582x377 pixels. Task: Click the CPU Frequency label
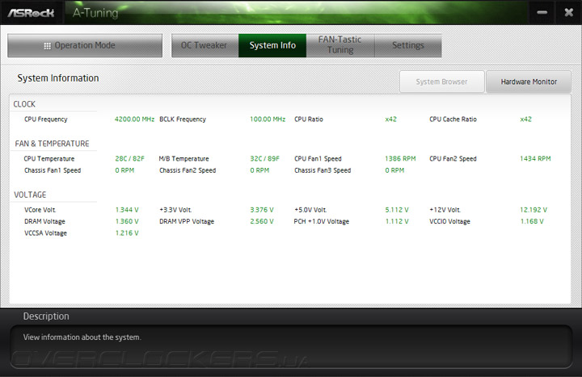coord(45,119)
